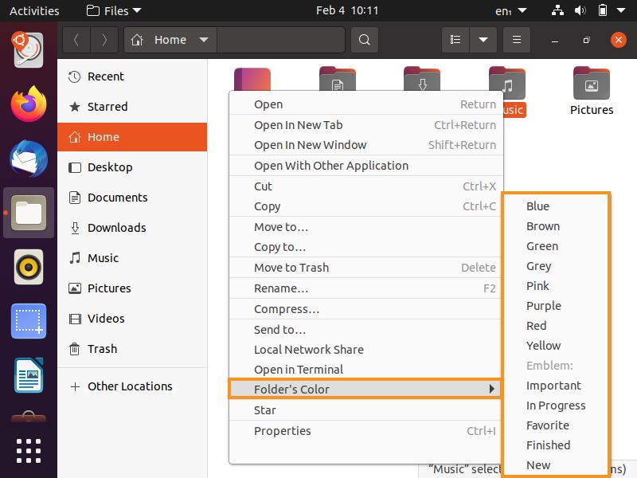Viewport: 637px width, 478px height.
Task: Choose Rename… from context menu
Action: click(x=280, y=288)
